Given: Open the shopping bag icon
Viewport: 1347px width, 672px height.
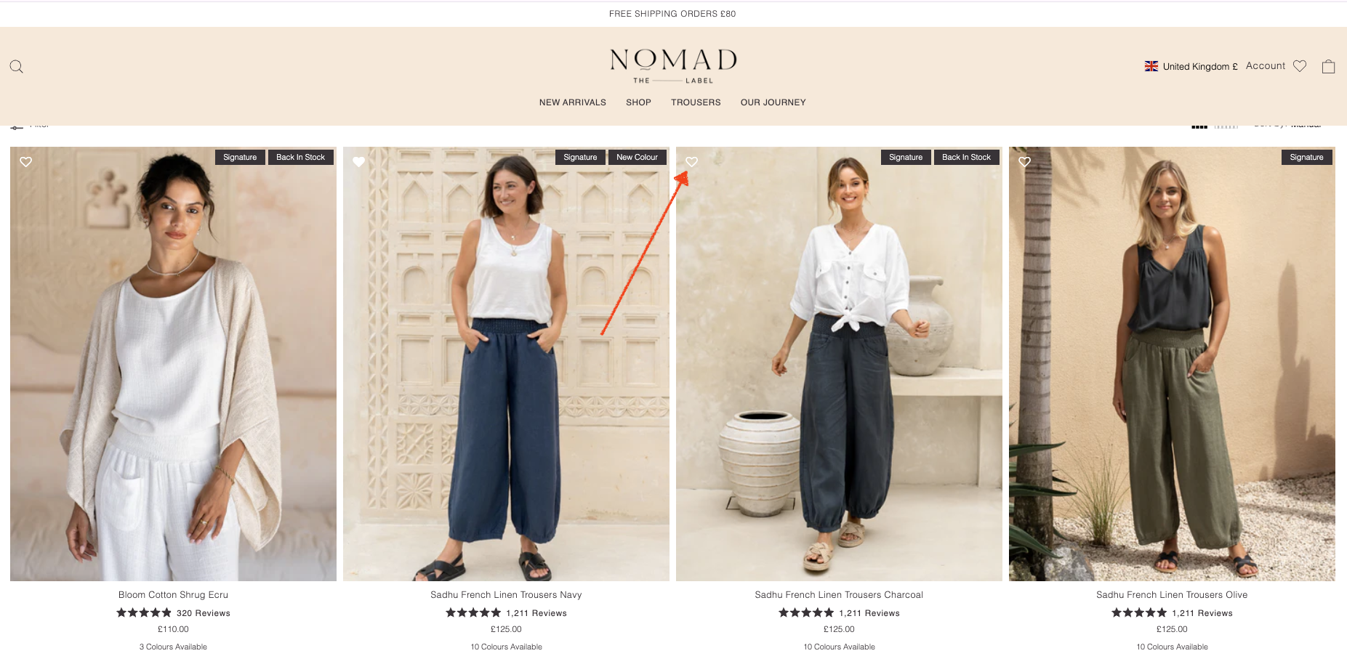Looking at the screenshot, I should (x=1328, y=66).
